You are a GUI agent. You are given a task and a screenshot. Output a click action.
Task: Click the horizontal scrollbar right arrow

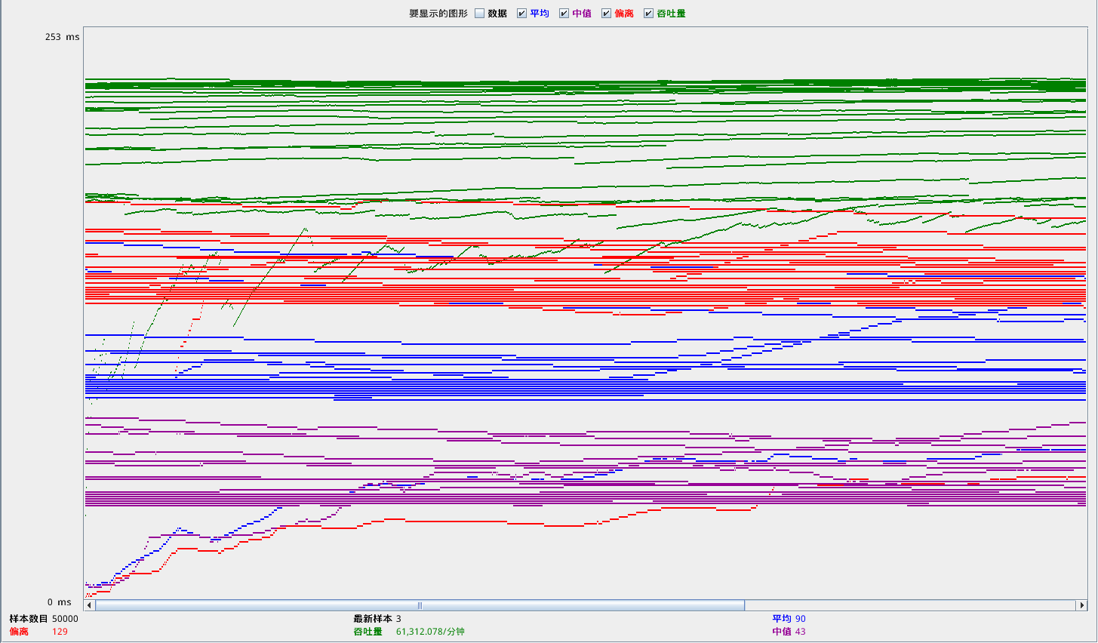click(1081, 605)
